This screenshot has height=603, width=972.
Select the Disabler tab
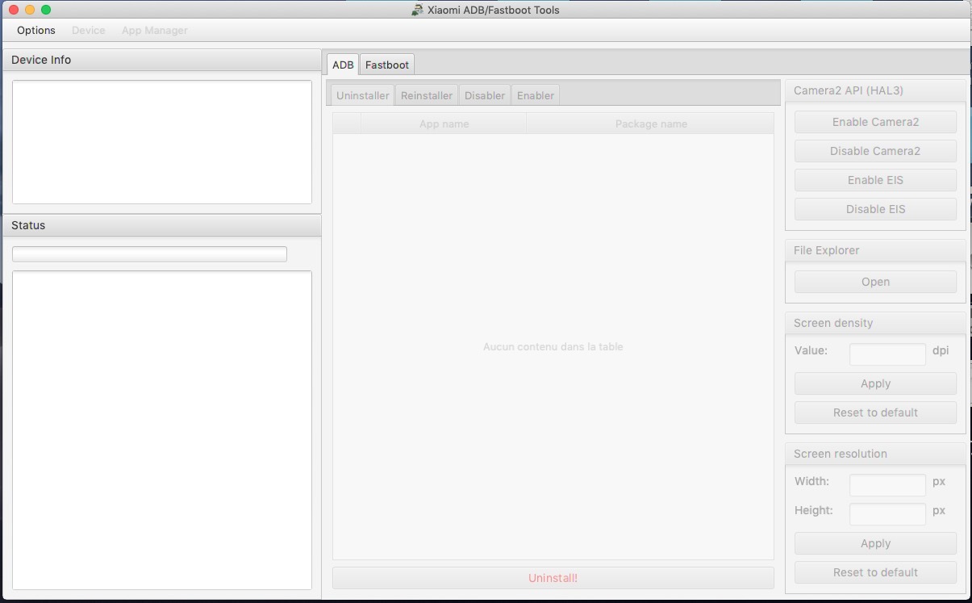tap(485, 95)
